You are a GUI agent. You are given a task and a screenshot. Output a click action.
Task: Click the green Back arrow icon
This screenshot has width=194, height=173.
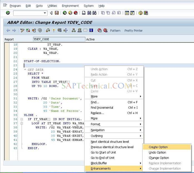tap(65, 13)
